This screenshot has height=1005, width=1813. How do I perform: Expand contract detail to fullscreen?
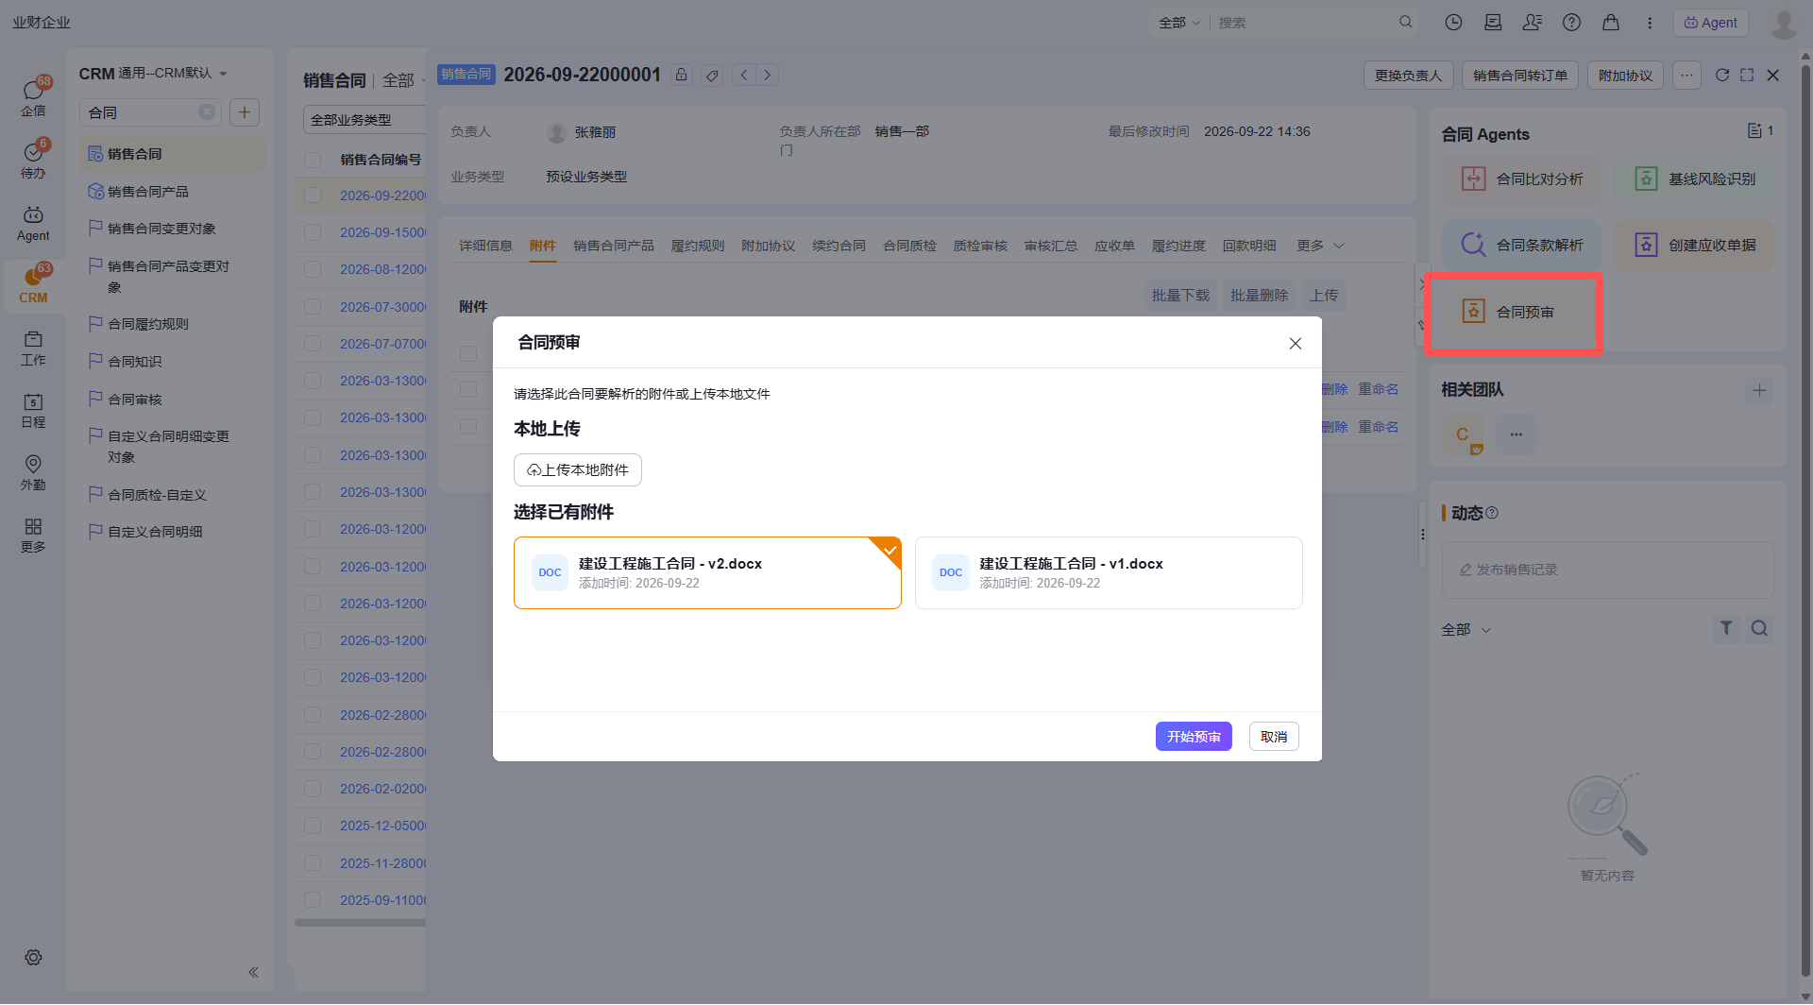pyautogui.click(x=1747, y=75)
